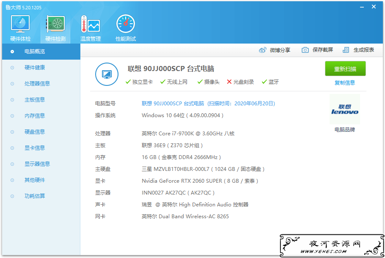The width and height of the screenshot is (385, 258).
Task: Click the 独立显卡 check mark item
Action: click(x=139, y=82)
